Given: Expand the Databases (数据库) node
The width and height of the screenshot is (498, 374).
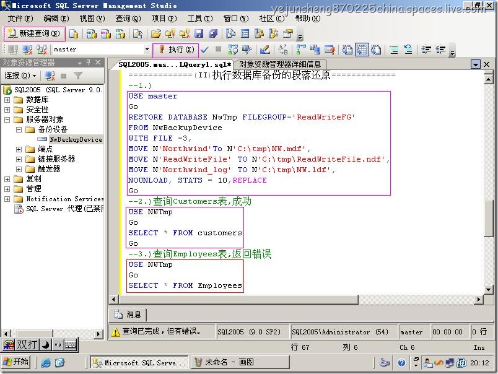Looking at the screenshot, I should pyautogui.click(x=7, y=100).
